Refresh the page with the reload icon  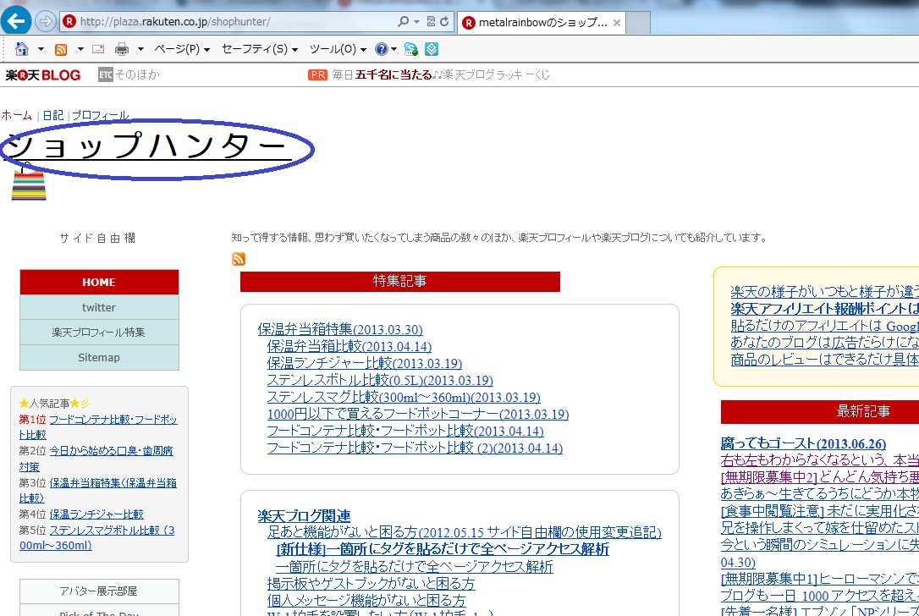445,21
